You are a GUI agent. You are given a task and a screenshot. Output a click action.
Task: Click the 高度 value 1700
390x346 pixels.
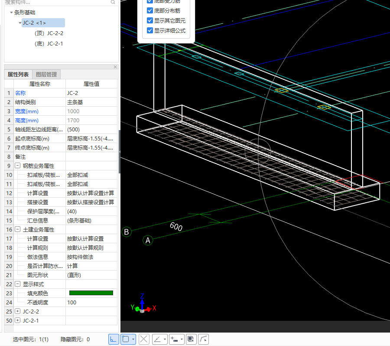(91, 120)
